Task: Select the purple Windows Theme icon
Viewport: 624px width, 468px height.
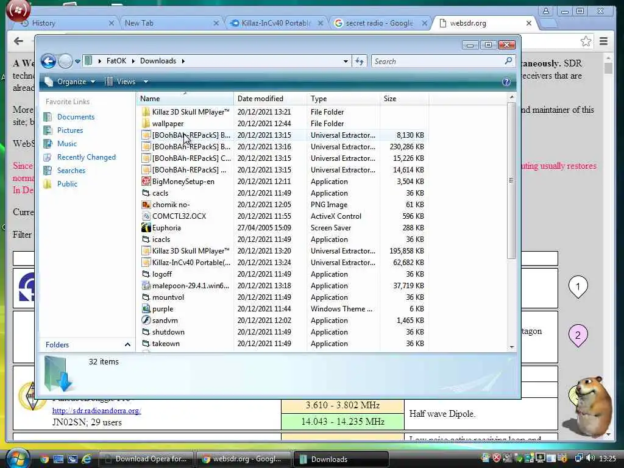Action: pos(146,308)
